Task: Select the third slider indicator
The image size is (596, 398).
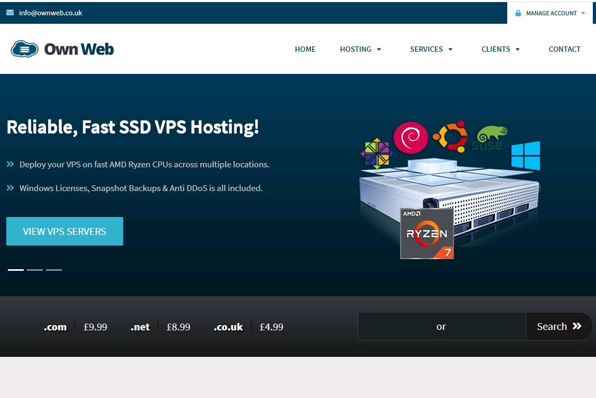Action: [x=54, y=270]
